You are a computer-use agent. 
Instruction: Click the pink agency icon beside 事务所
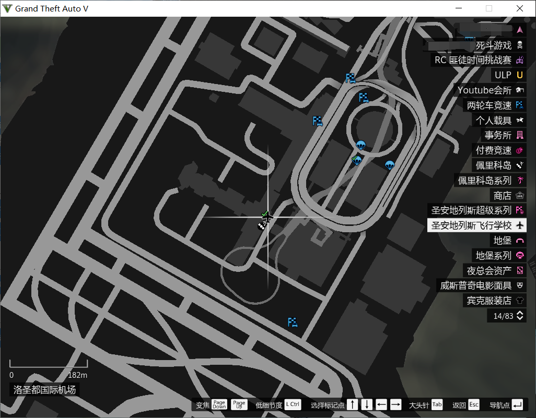pos(520,135)
